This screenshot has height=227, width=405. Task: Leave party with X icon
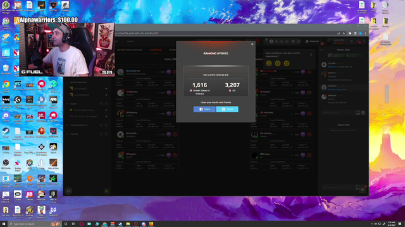pyautogui.click(x=298, y=41)
